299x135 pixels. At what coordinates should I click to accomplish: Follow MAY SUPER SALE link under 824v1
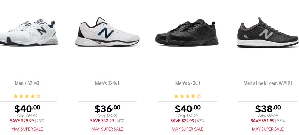107,129
